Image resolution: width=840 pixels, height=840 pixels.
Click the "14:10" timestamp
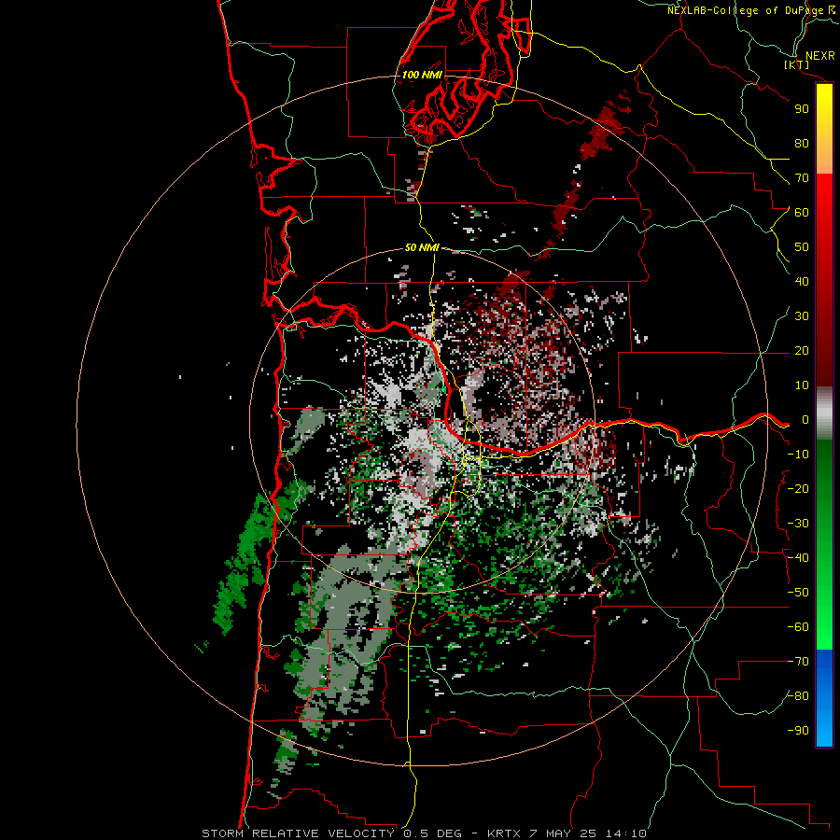(x=626, y=833)
